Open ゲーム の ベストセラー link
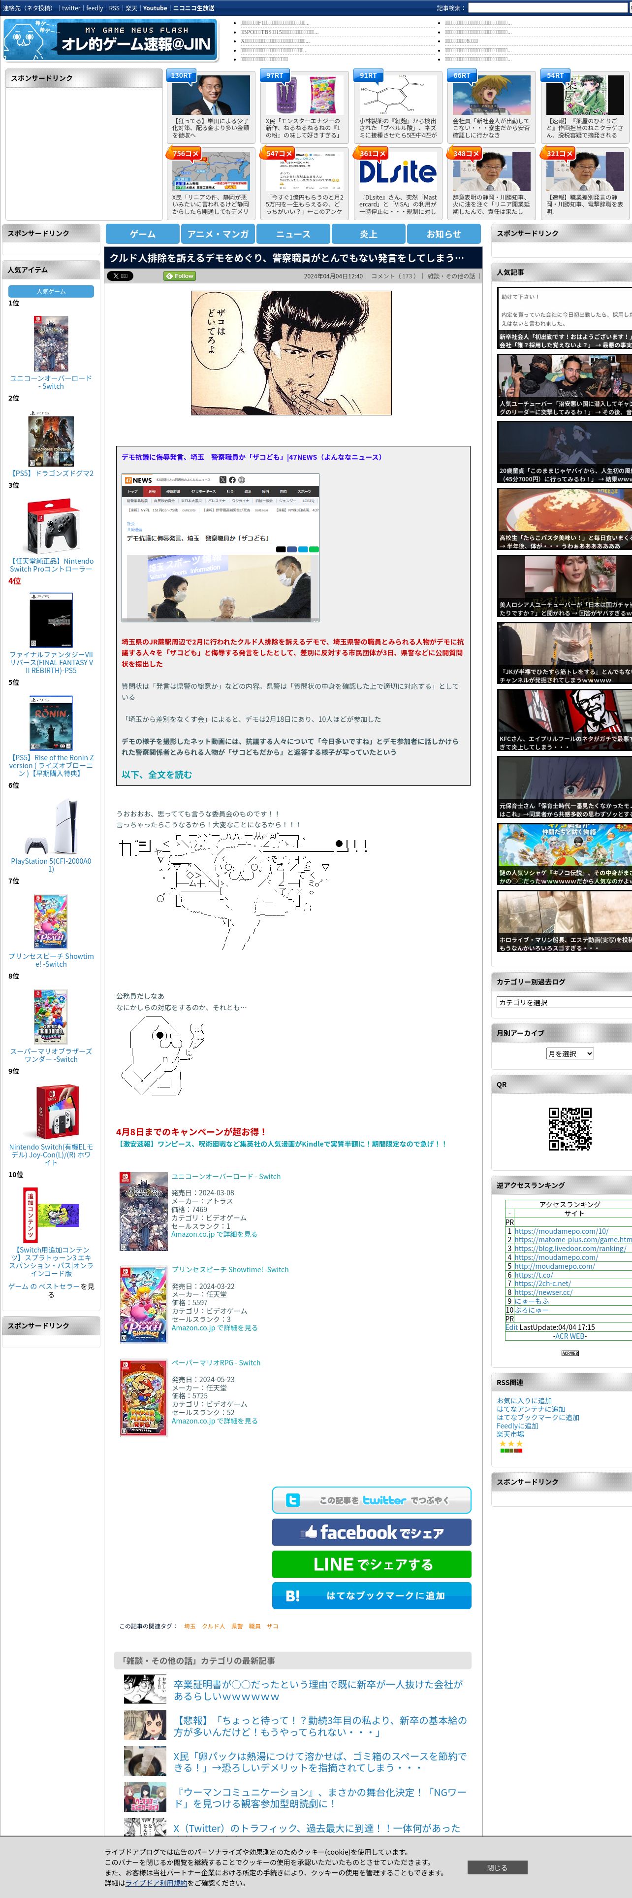 (43, 1287)
